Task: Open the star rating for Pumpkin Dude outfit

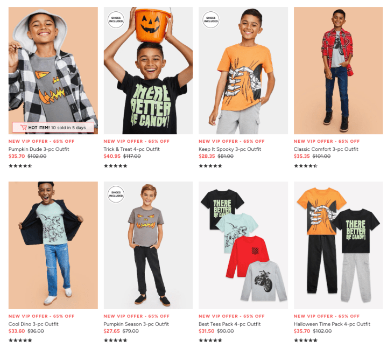Action: click(20, 166)
